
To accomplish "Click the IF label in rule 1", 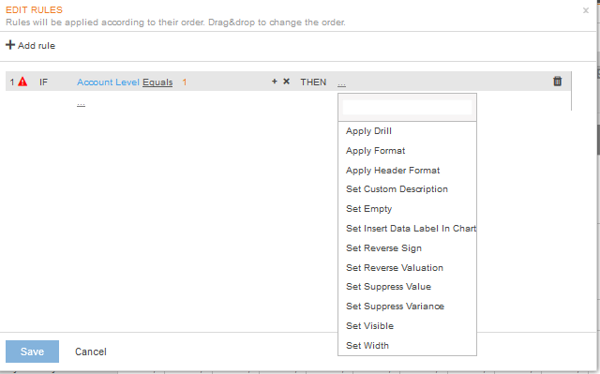I will click(44, 82).
